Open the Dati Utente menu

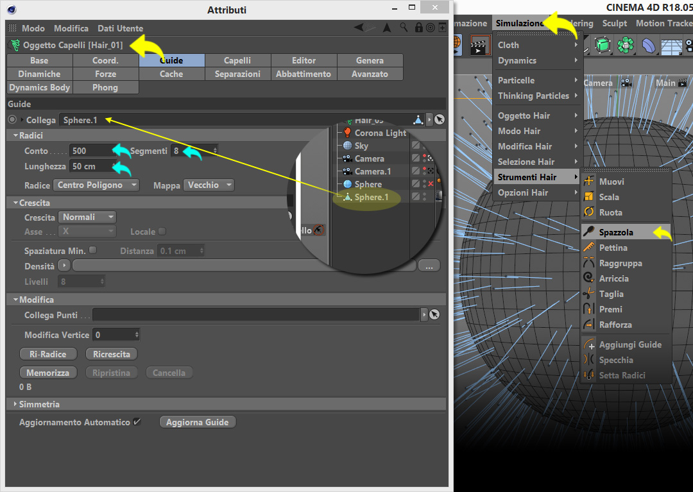120,28
